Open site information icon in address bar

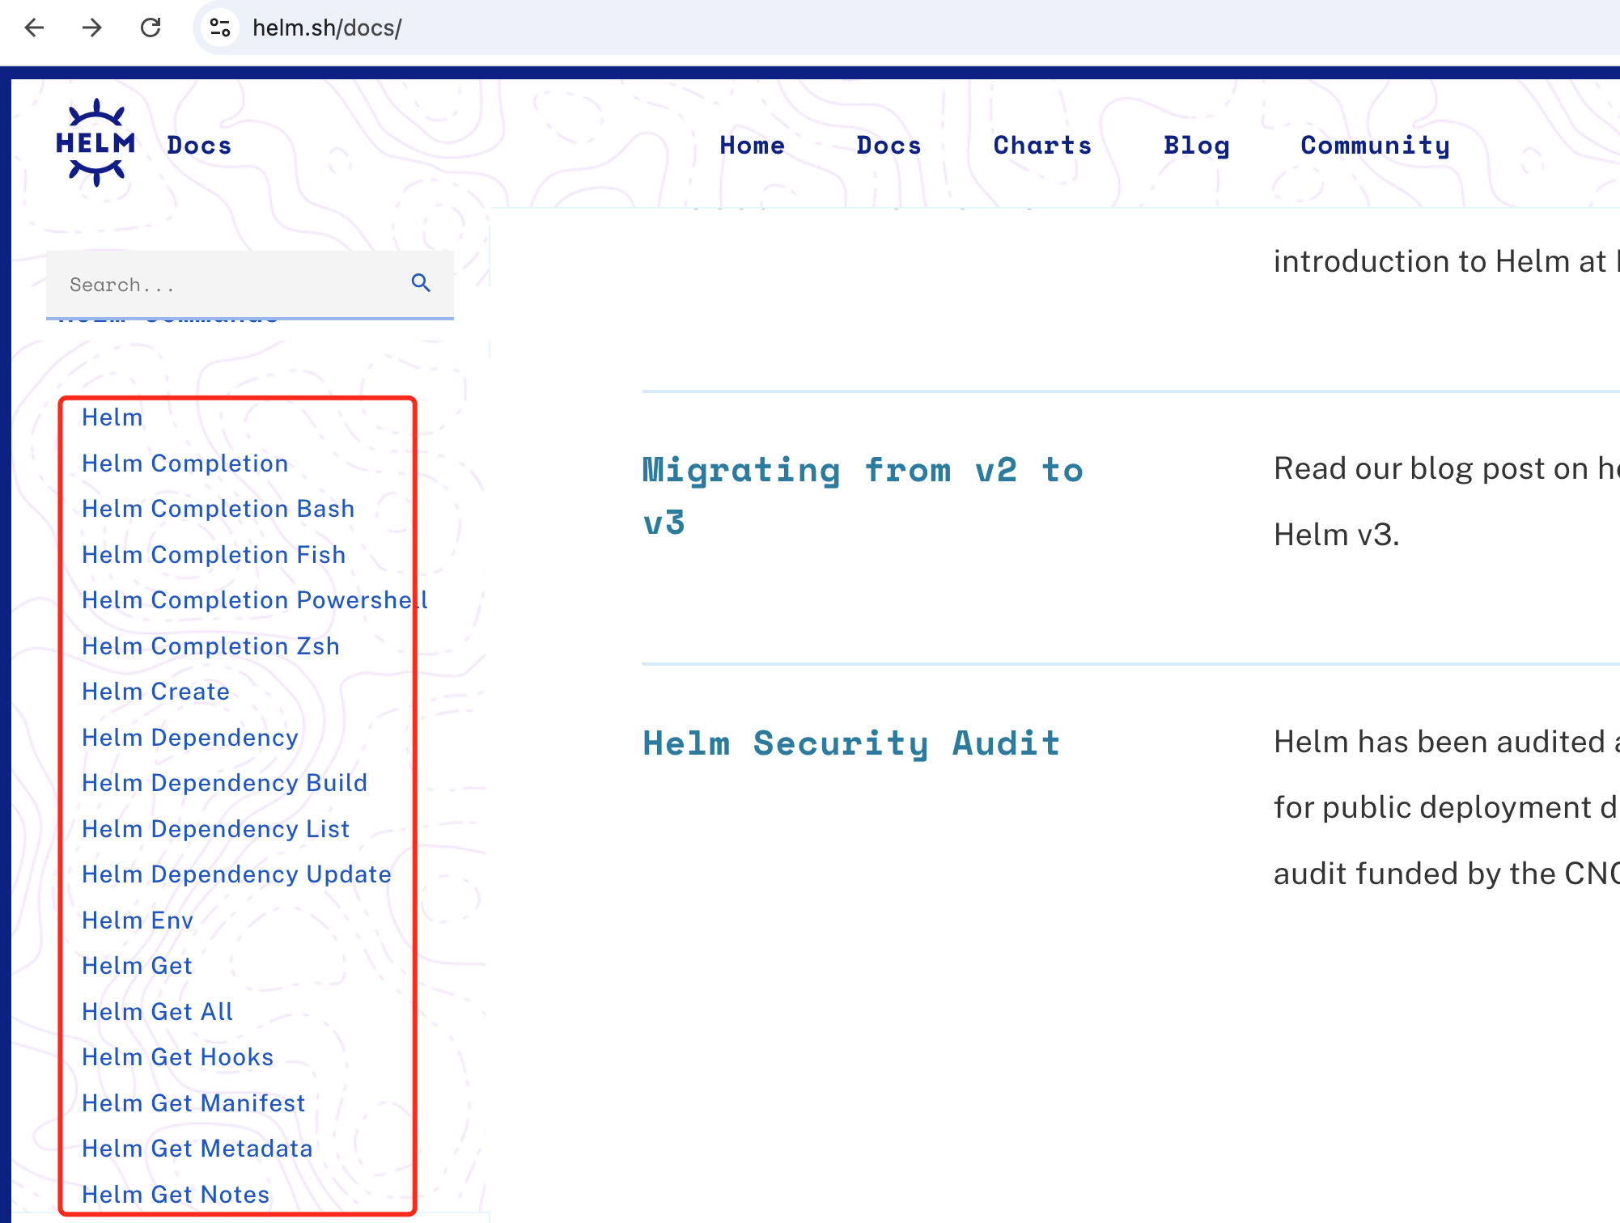[x=220, y=28]
